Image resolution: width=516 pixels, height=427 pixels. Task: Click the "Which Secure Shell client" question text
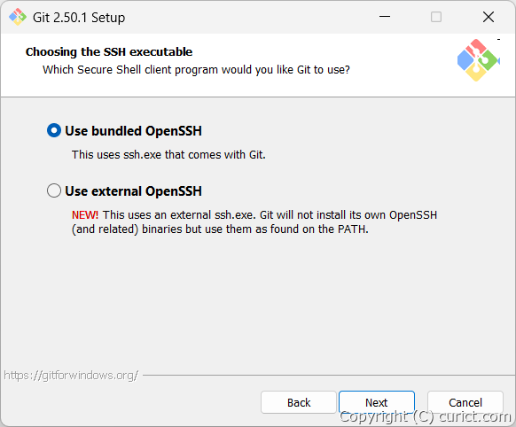(x=196, y=70)
